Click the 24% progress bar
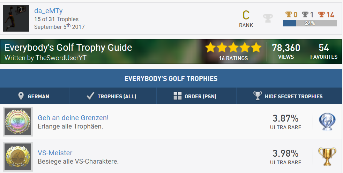This screenshot has width=343, height=173. 310,23
